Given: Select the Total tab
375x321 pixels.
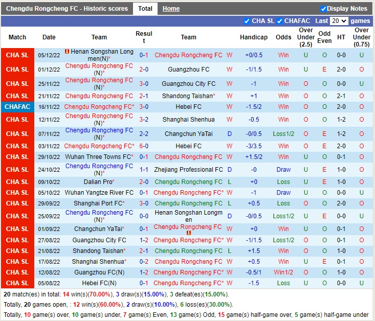Looking at the screenshot, I should [145, 9].
